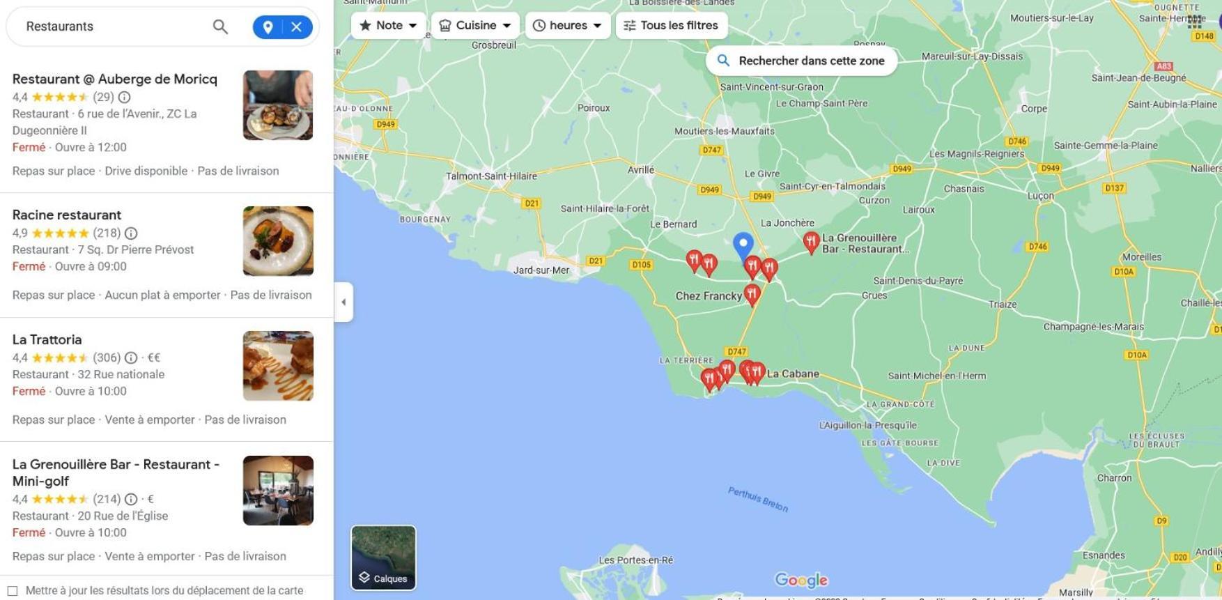
Task: Click the search magnifier icon
Action: pos(220,26)
